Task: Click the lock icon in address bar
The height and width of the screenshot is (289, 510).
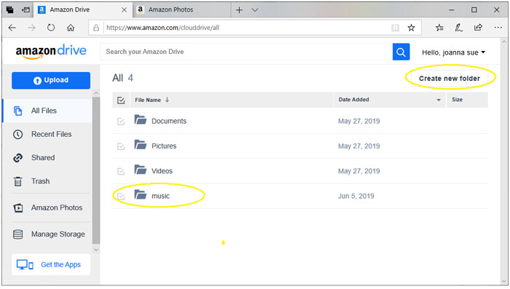Action: click(96, 28)
